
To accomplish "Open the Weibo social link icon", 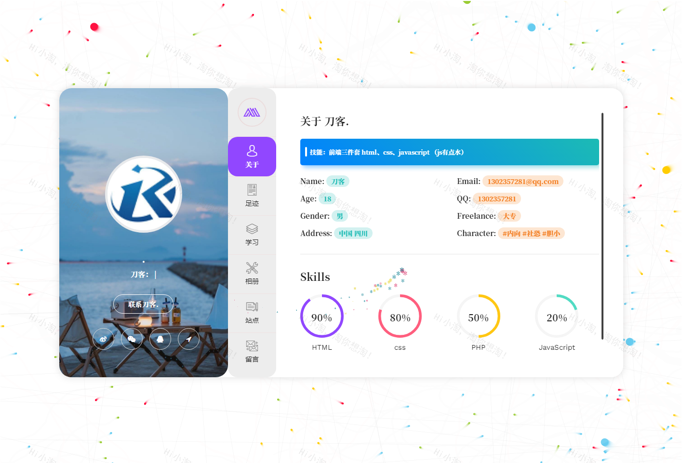I will 103,339.
